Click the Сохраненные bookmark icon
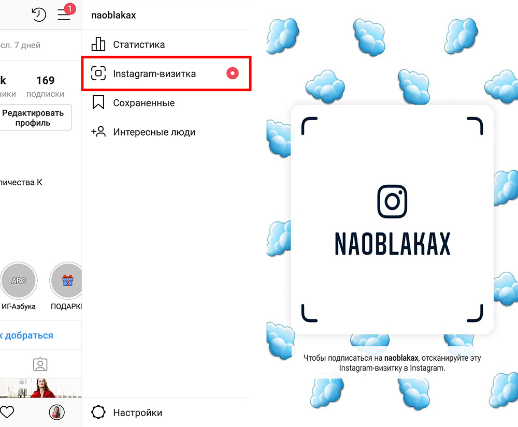 [98, 102]
